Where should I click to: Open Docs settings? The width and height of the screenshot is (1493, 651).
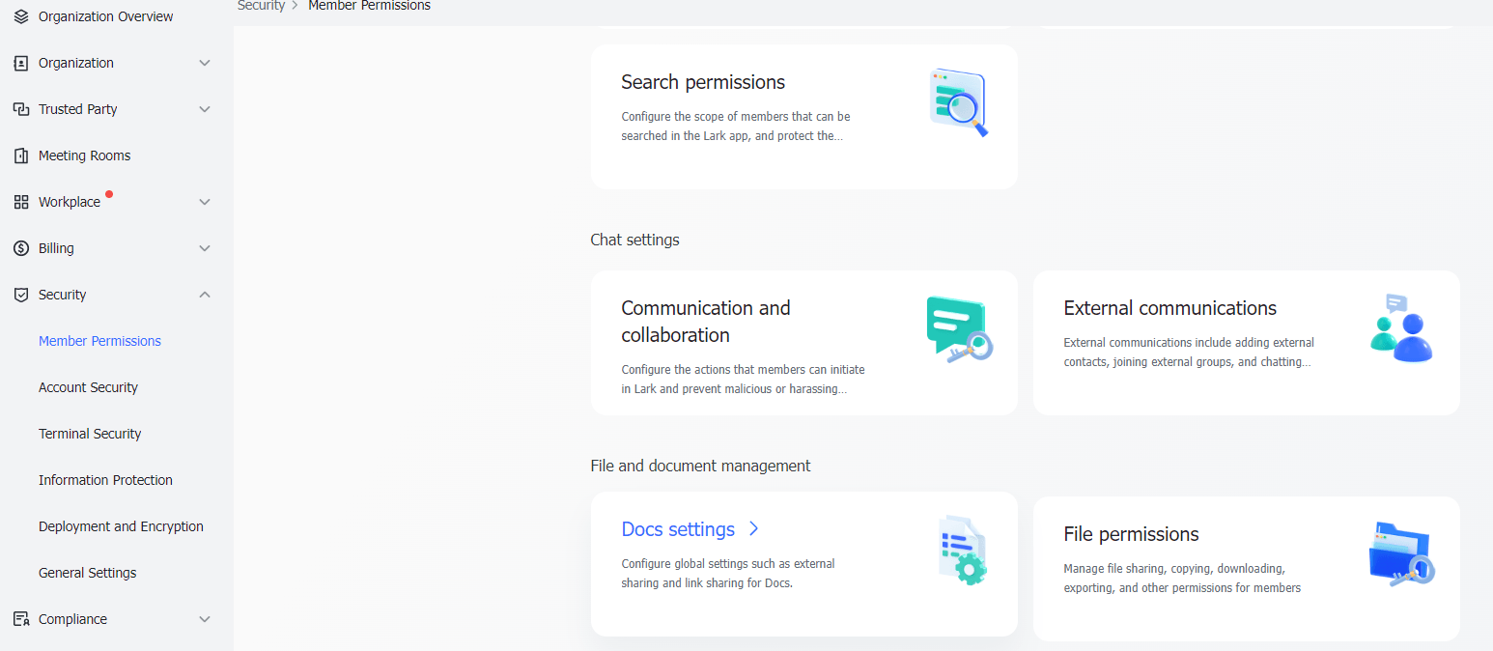pyautogui.click(x=679, y=529)
